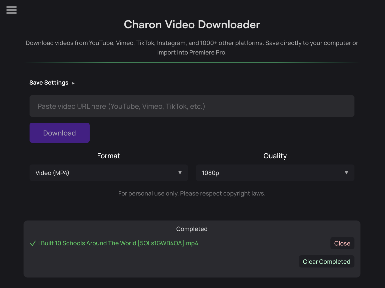Open the Format dropdown
The width and height of the screenshot is (385, 288).
click(x=109, y=173)
